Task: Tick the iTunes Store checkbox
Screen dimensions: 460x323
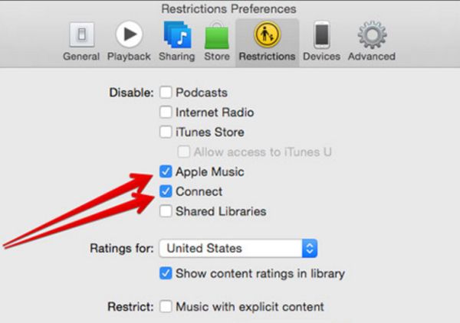Action: tap(166, 132)
